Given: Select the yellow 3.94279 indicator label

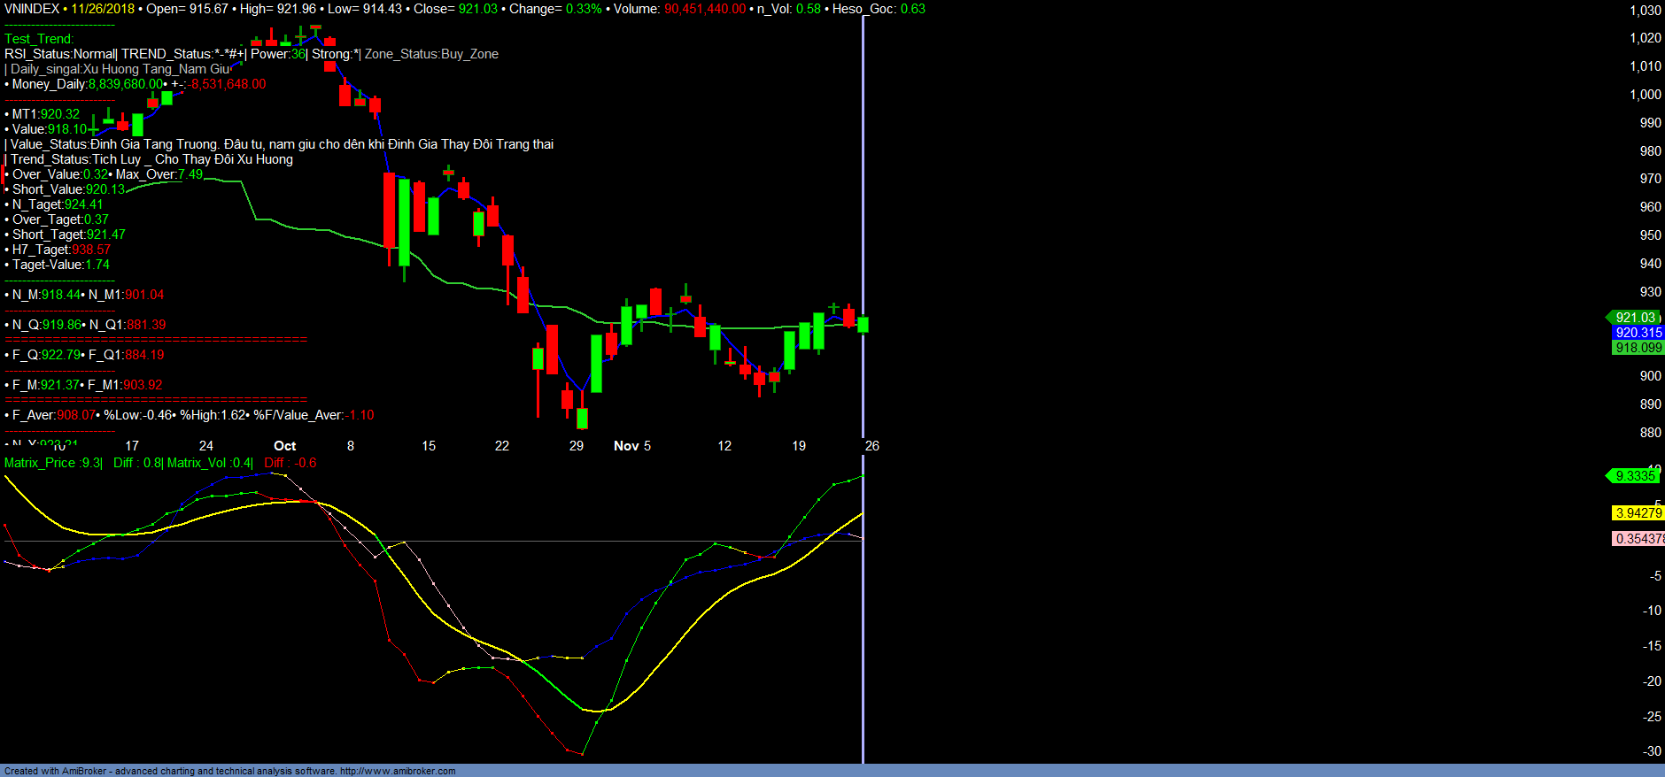Looking at the screenshot, I should point(1638,513).
